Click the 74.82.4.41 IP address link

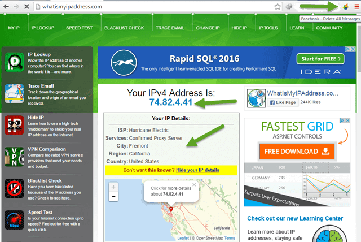(x=170, y=102)
